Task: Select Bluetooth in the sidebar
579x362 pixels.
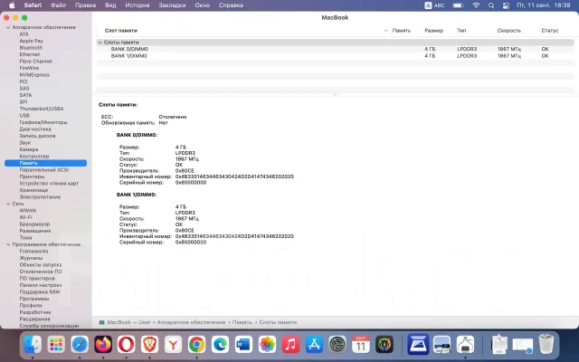Action: (x=31, y=48)
